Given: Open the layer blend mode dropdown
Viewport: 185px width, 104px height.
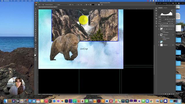Looking at the screenshot, I should (163, 21).
